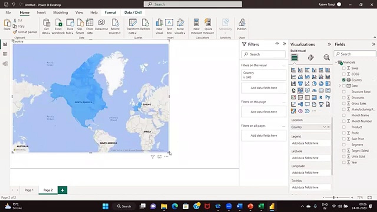The width and height of the screenshot is (377, 212).
Task: Save the file from title bar
Action: (x=6, y=4)
